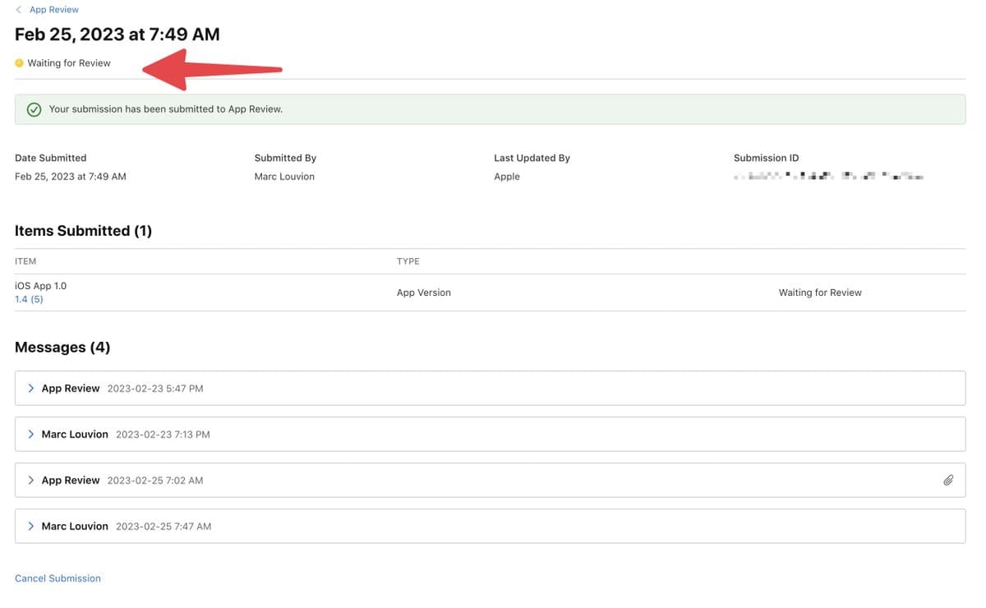Viewport: 986px width, 608px height.
Task: Click the 'Submitted By' label
Action: [x=285, y=158]
